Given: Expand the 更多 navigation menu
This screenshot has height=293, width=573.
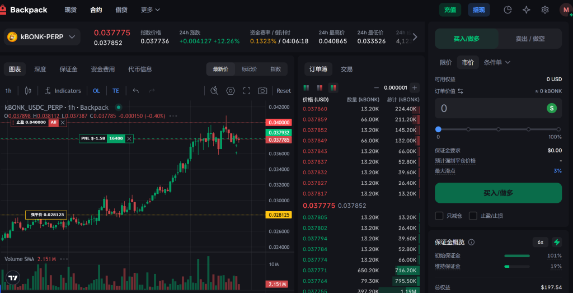Looking at the screenshot, I should pyautogui.click(x=150, y=10).
